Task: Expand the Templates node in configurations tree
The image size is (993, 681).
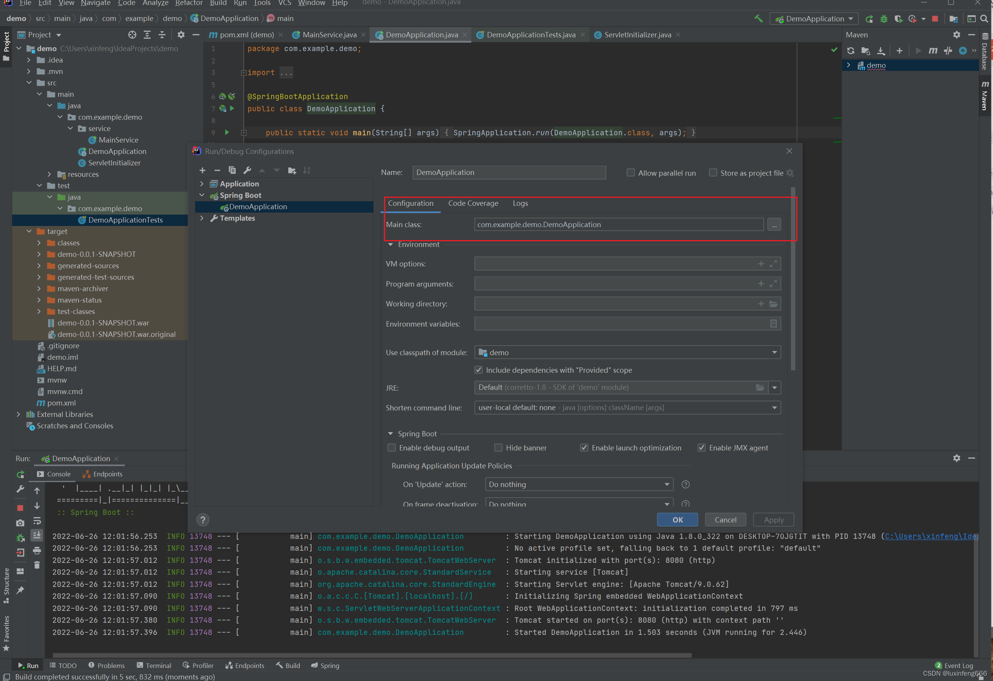Action: [202, 218]
